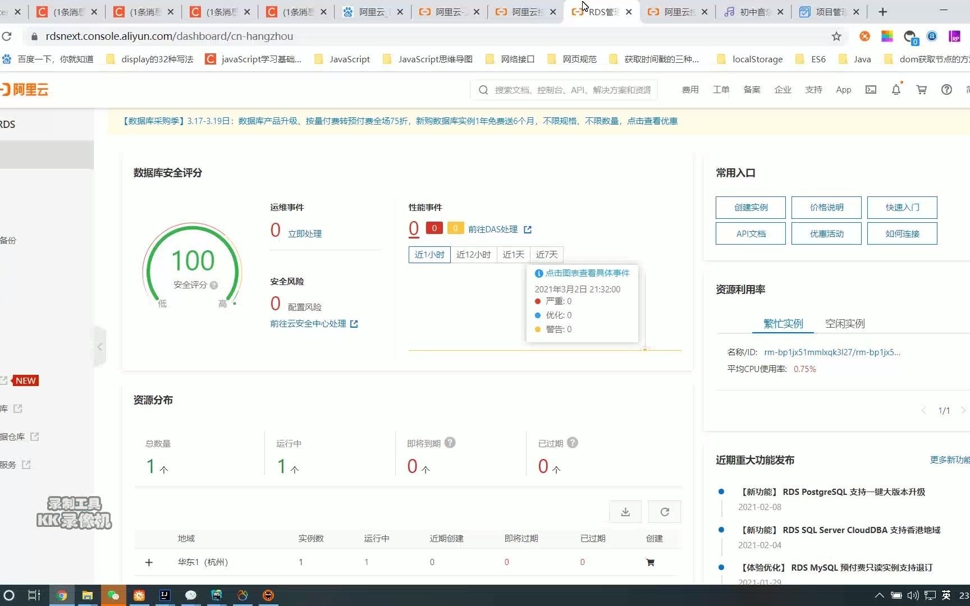Image resolution: width=970 pixels, height=606 pixels.
Task: Switch to the 空闲实例 tab
Action: pyautogui.click(x=845, y=324)
